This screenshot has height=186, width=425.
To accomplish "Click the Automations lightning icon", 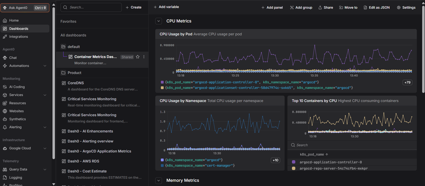I will (x=5, y=66).
